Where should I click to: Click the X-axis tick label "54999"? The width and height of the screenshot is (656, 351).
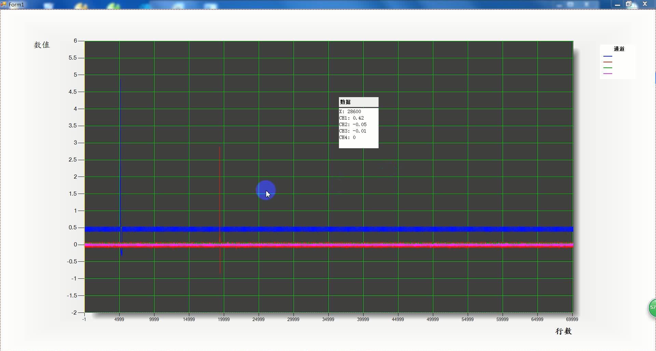click(468, 319)
